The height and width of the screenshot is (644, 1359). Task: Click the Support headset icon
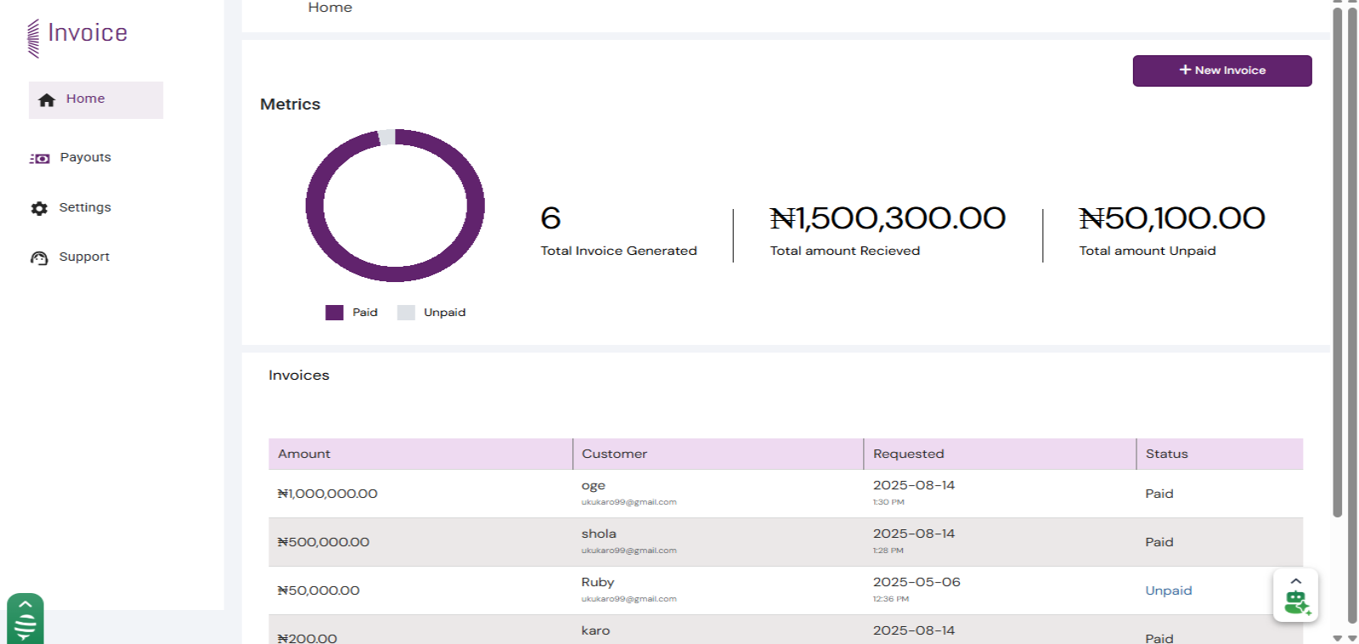click(x=39, y=258)
